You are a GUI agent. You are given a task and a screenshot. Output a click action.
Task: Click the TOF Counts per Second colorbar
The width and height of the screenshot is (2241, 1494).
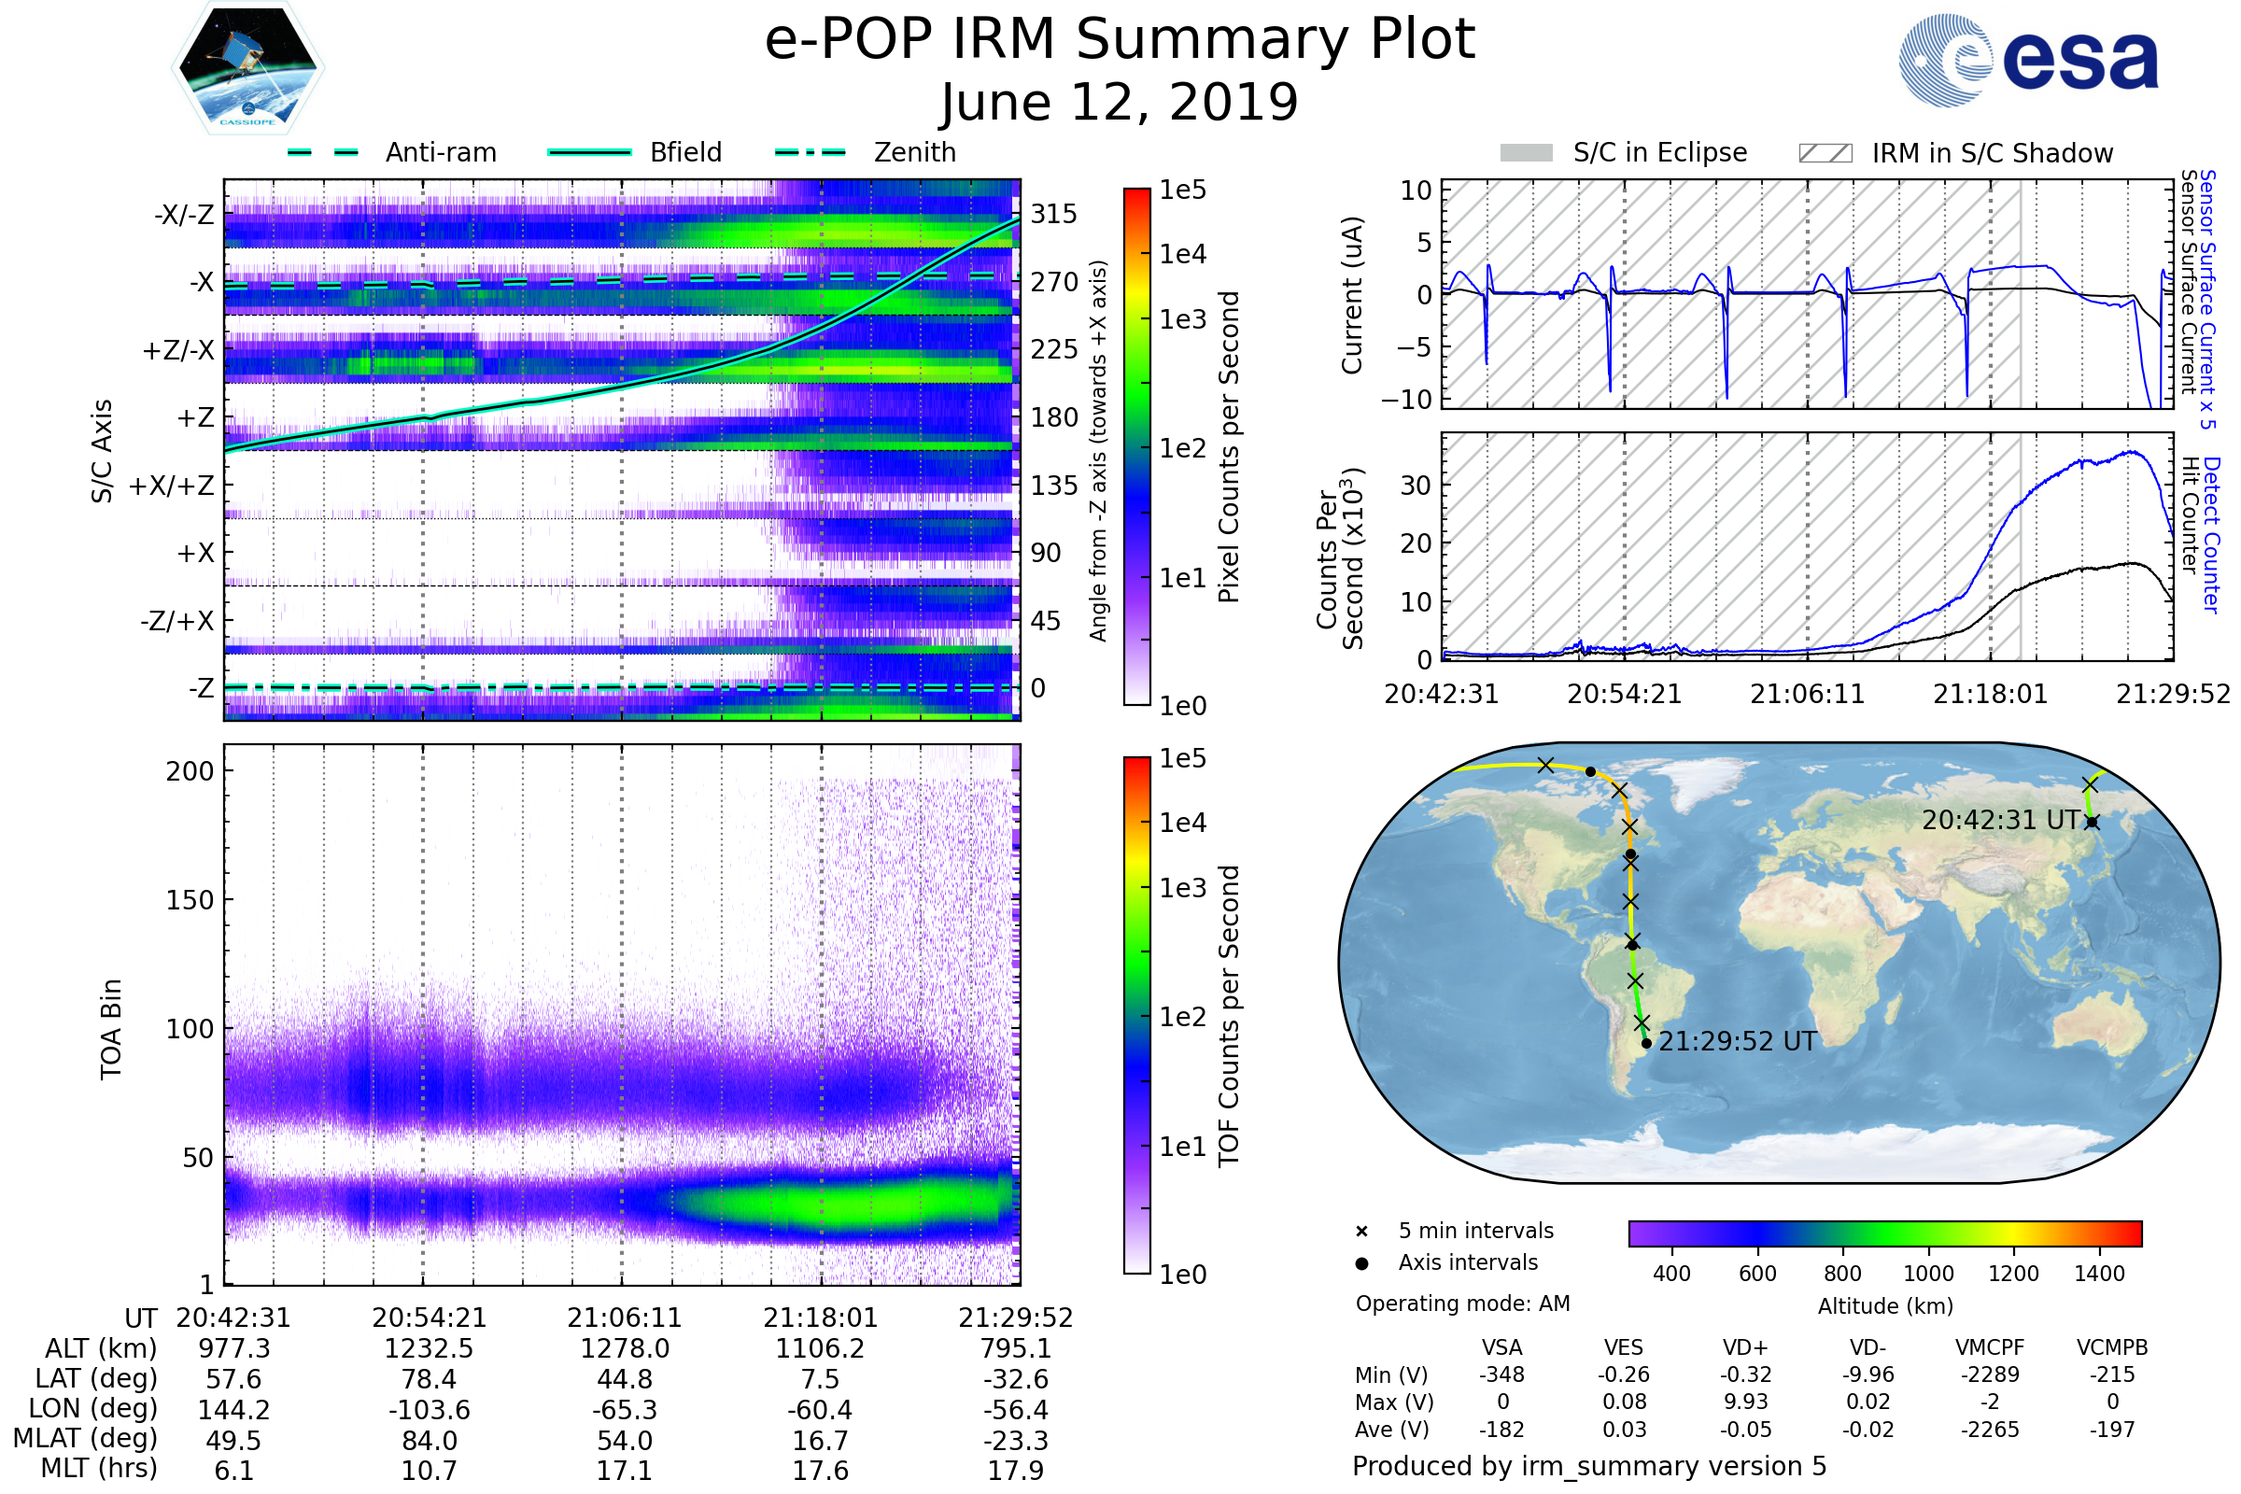pyautogui.click(x=1136, y=1015)
